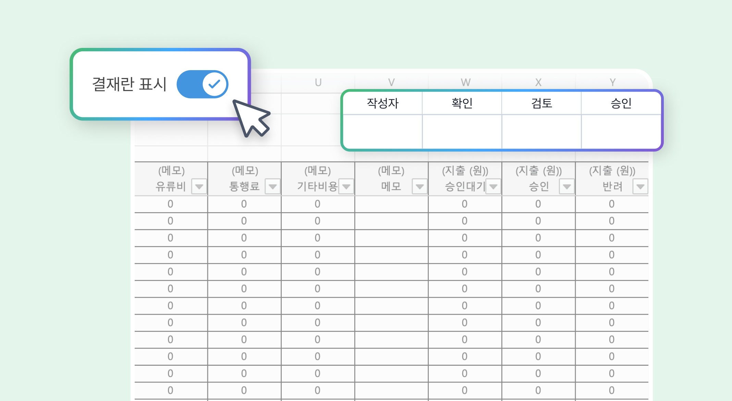This screenshot has height=401, width=732.
Task: Open the 승인대기 column filter dropdown
Action: click(493, 187)
